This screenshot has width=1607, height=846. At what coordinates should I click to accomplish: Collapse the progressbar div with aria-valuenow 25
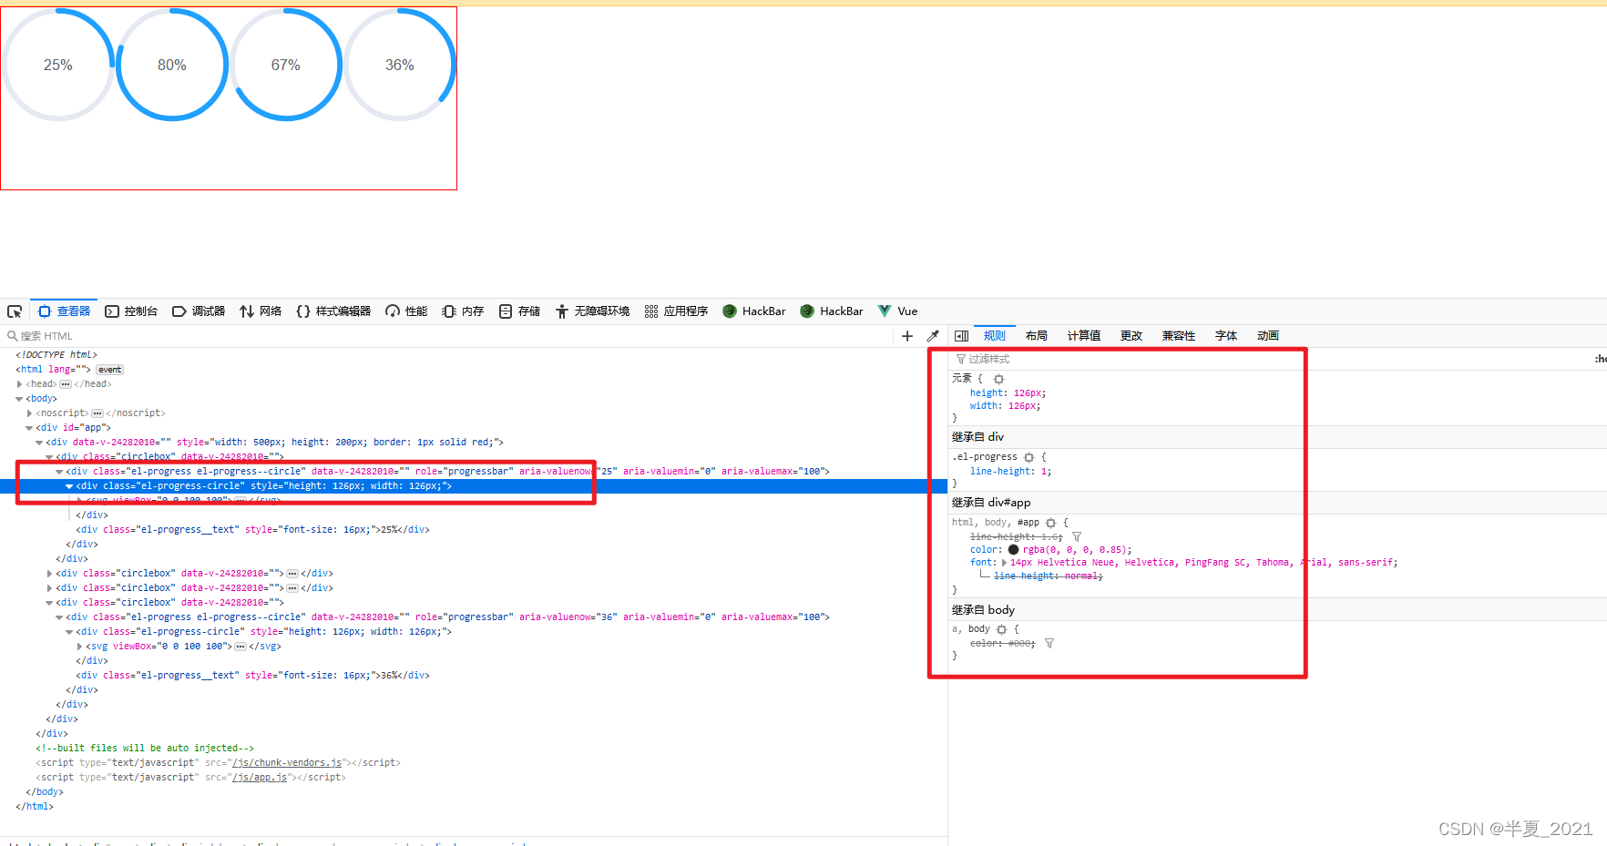click(x=59, y=472)
